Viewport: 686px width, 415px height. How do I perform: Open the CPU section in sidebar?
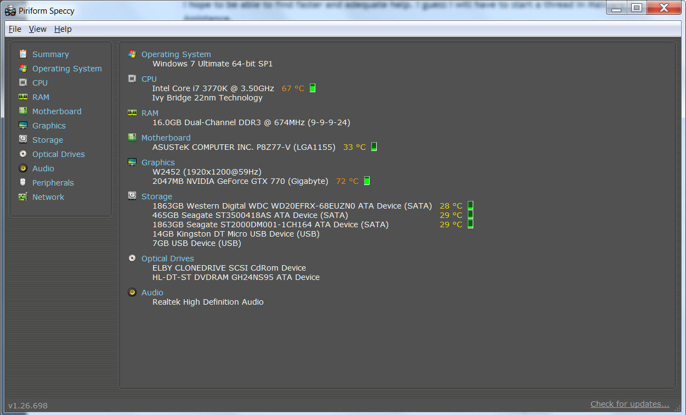[x=40, y=83]
